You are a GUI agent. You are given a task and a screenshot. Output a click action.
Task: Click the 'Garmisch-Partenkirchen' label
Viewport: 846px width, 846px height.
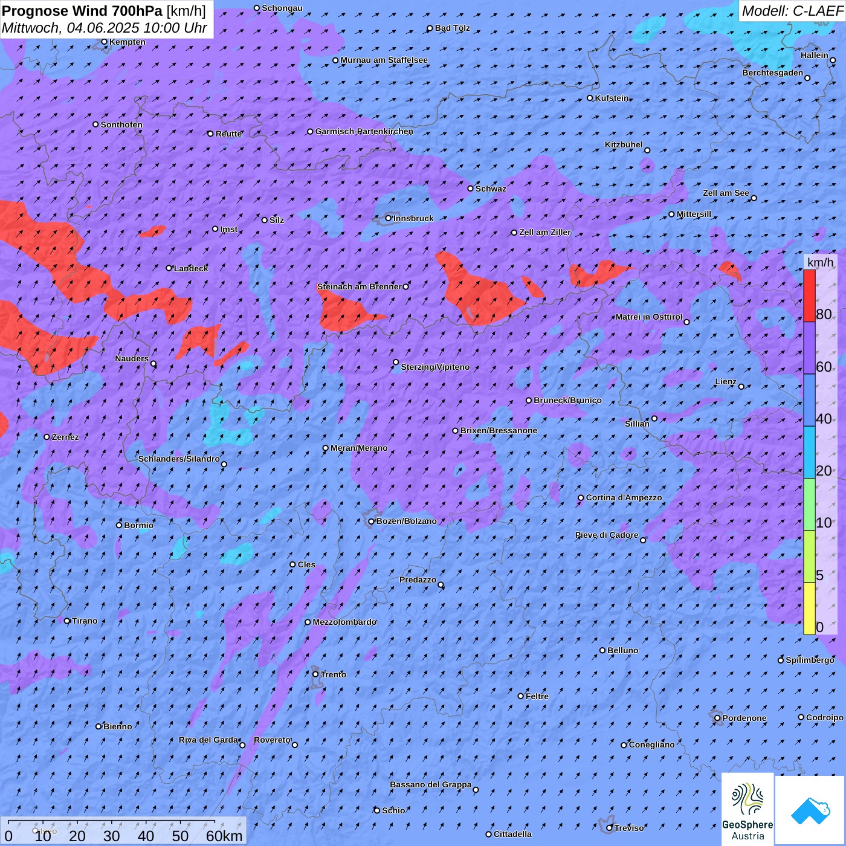[364, 131]
